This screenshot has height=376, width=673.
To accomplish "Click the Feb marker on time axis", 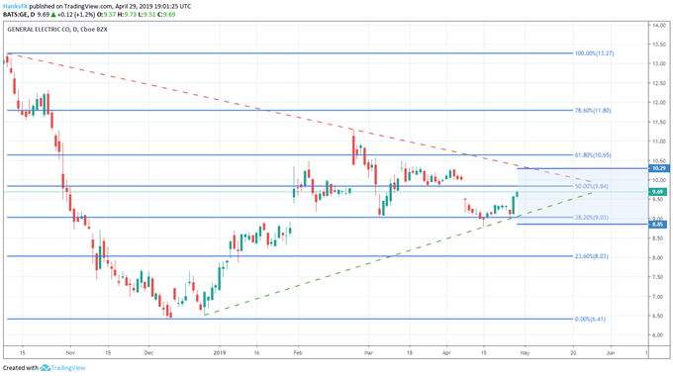I will pyautogui.click(x=298, y=353).
